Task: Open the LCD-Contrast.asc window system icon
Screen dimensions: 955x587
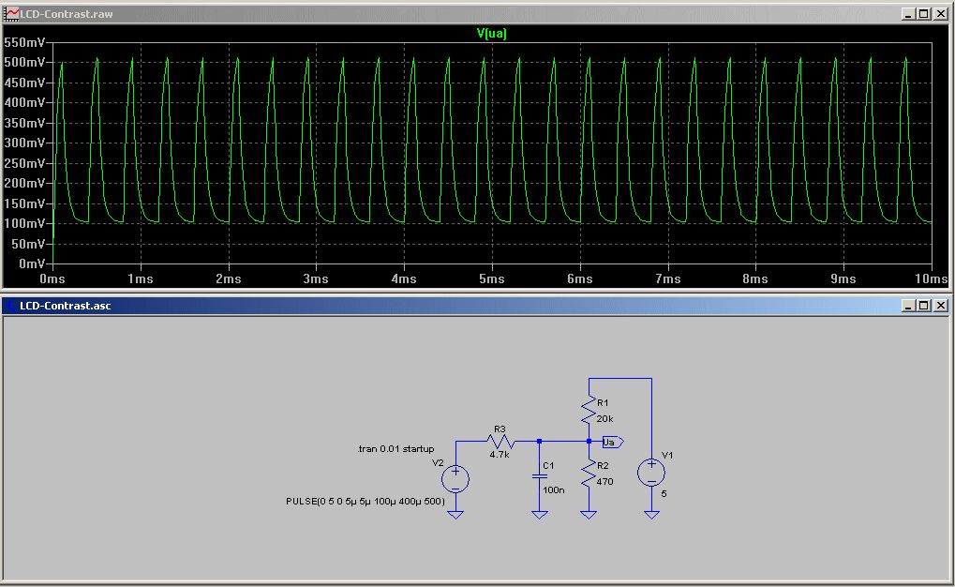Action: (x=10, y=306)
